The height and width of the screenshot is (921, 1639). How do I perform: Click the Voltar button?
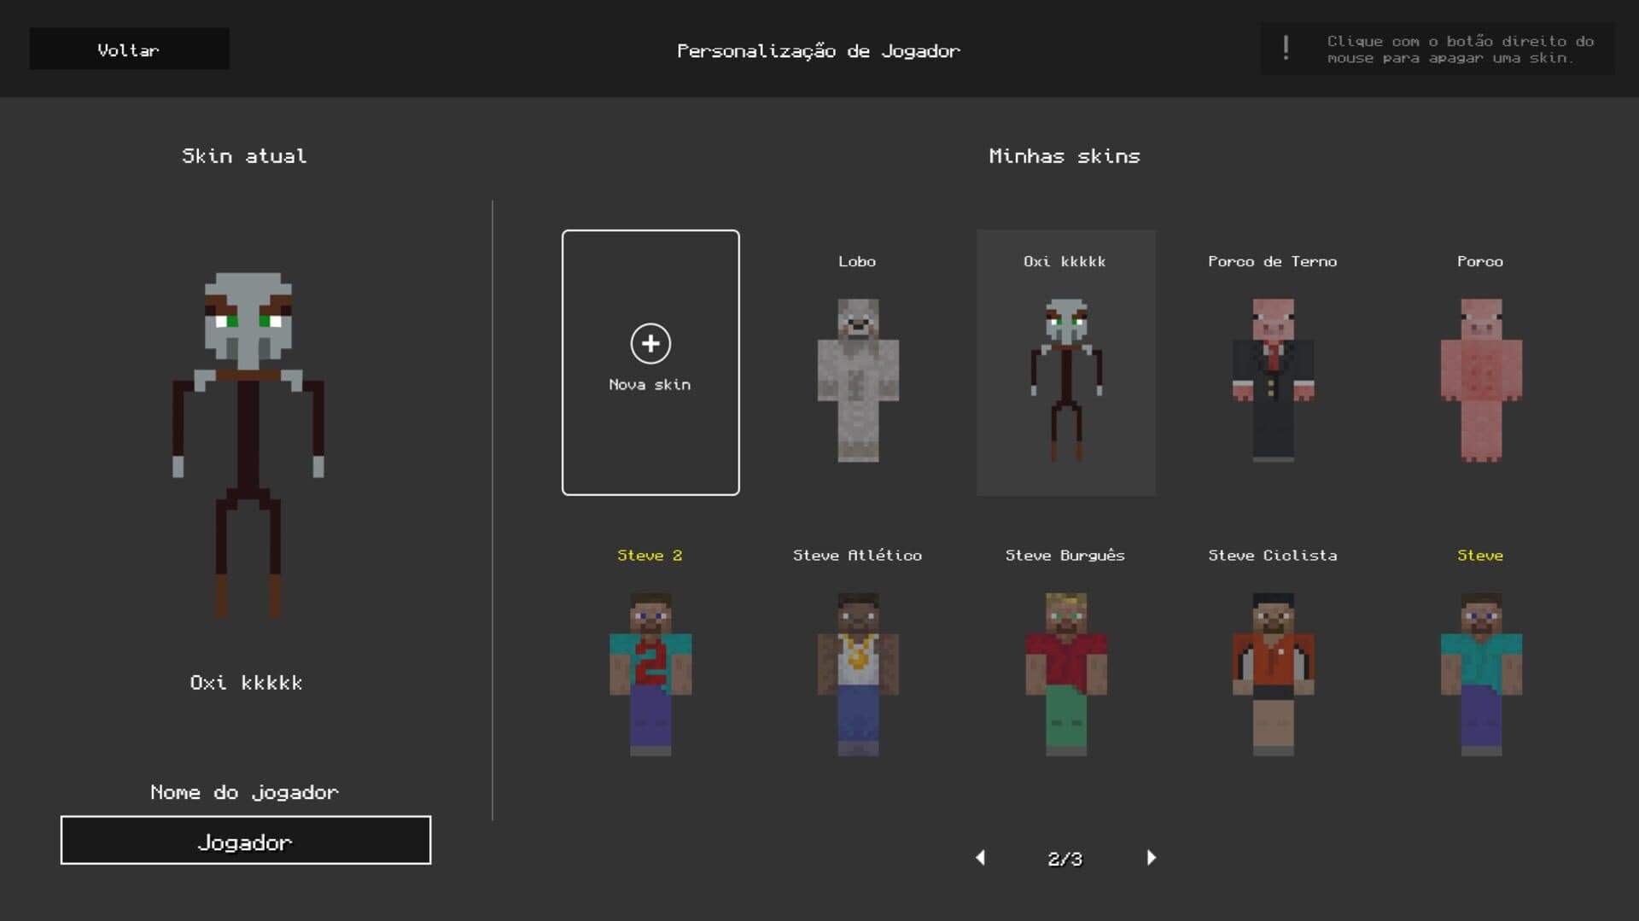[129, 49]
